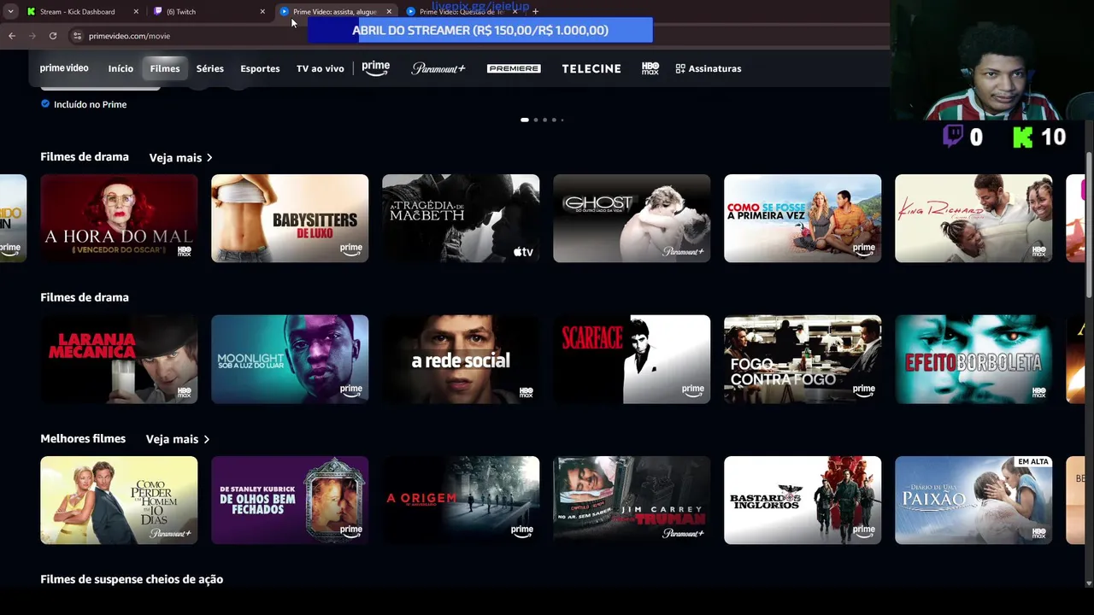
Task: Open the TV ao vivo menu item
Action: 321,68
